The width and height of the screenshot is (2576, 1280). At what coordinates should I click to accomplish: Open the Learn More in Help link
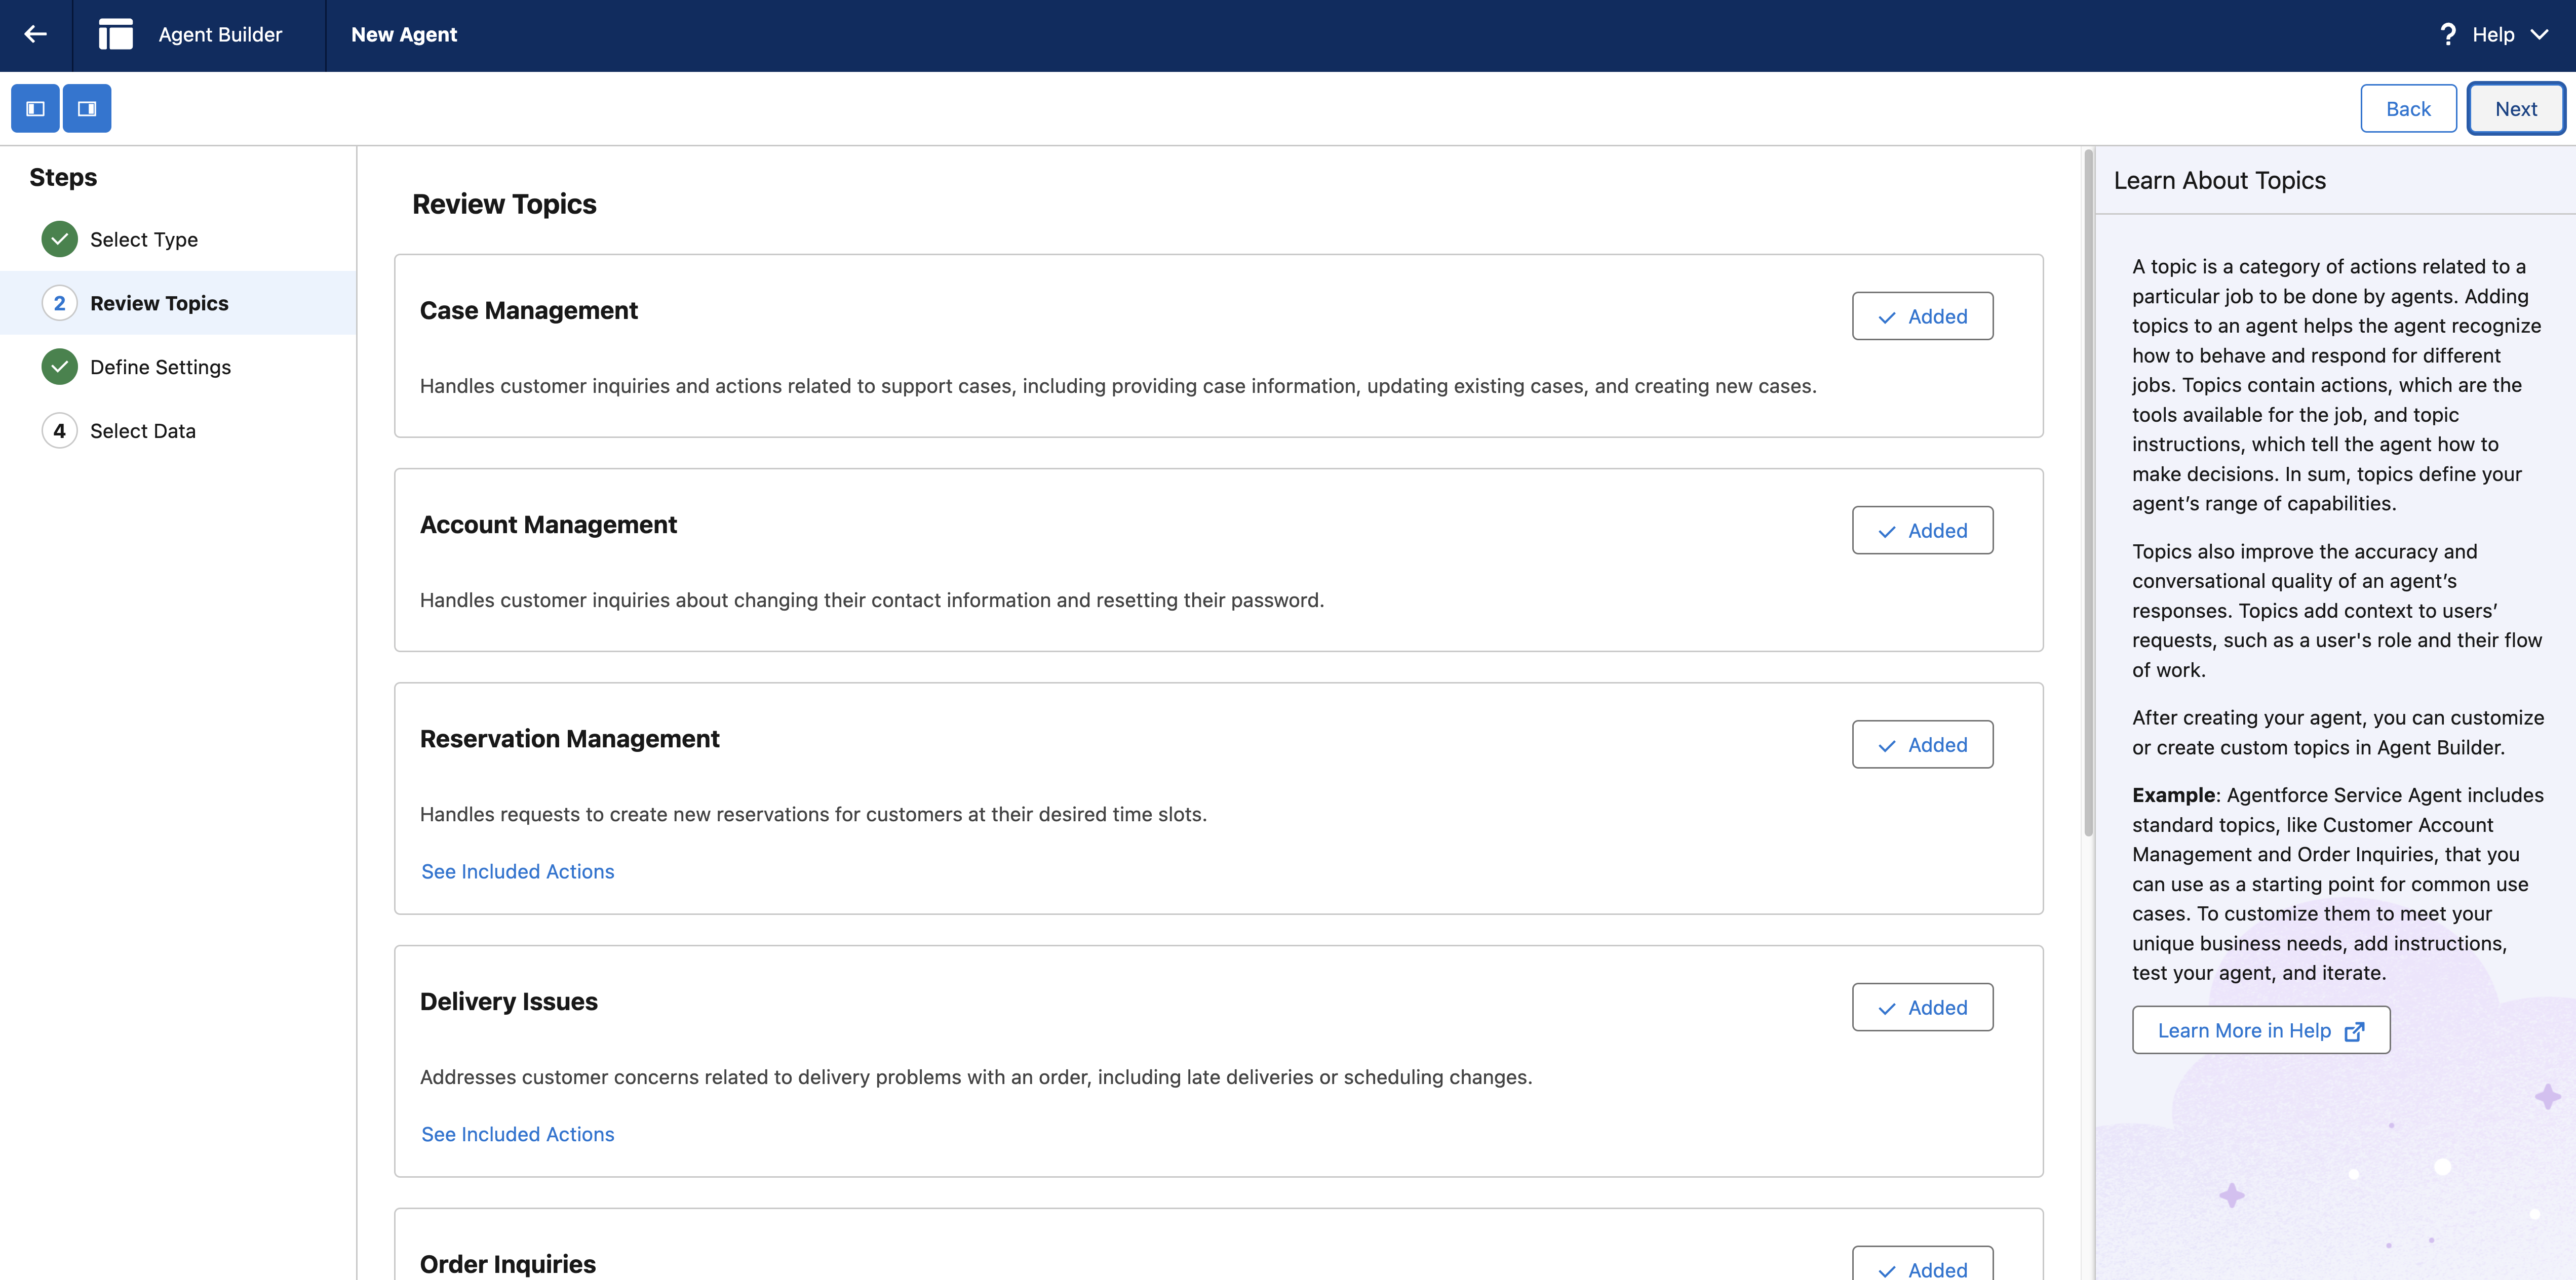coord(2260,1030)
